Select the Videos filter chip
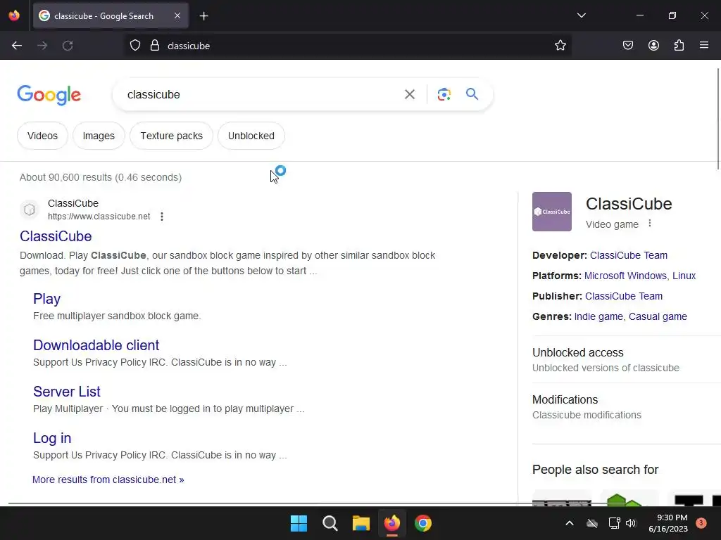Image resolution: width=721 pixels, height=540 pixels. (x=42, y=136)
